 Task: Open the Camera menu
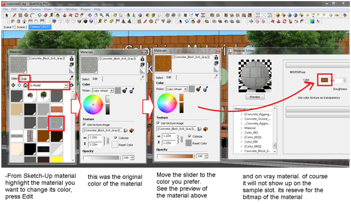(x=35, y=9)
